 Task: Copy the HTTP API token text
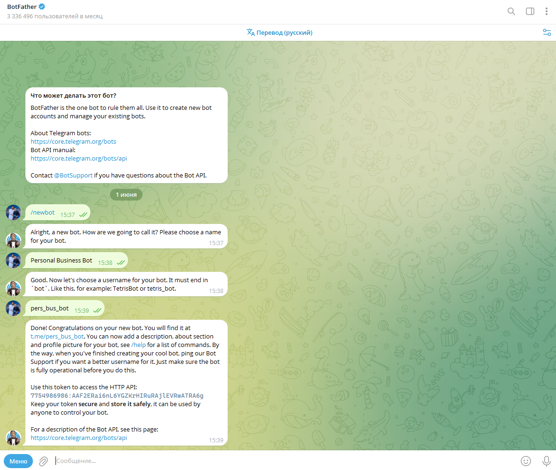click(x=117, y=396)
